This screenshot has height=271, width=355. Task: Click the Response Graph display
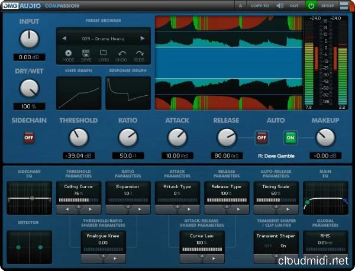(128, 93)
